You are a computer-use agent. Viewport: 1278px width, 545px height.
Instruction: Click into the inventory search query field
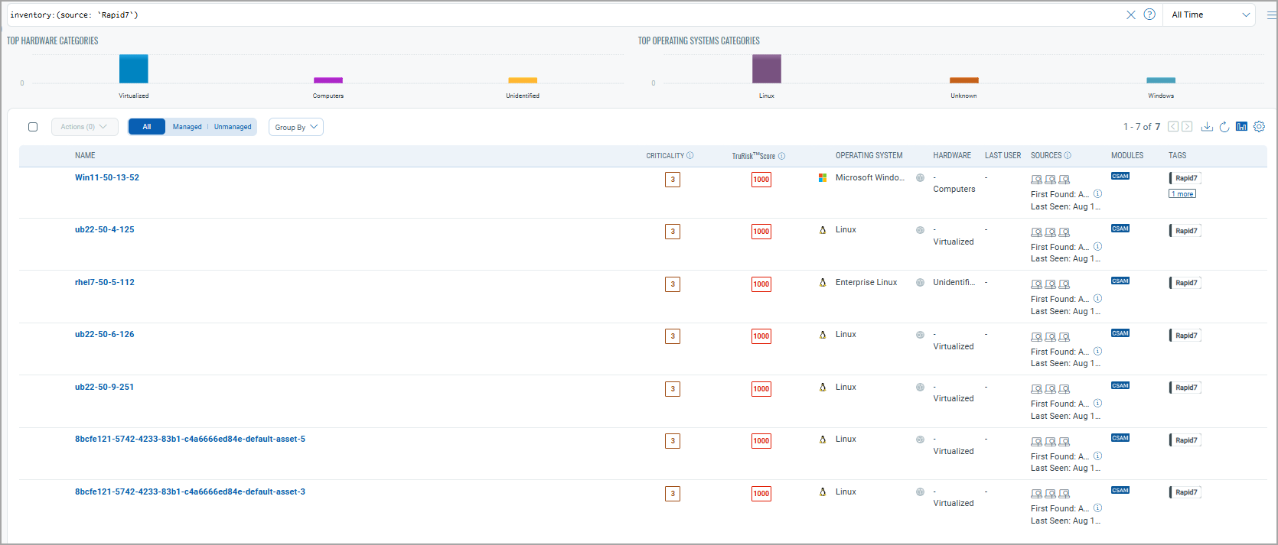coord(536,15)
